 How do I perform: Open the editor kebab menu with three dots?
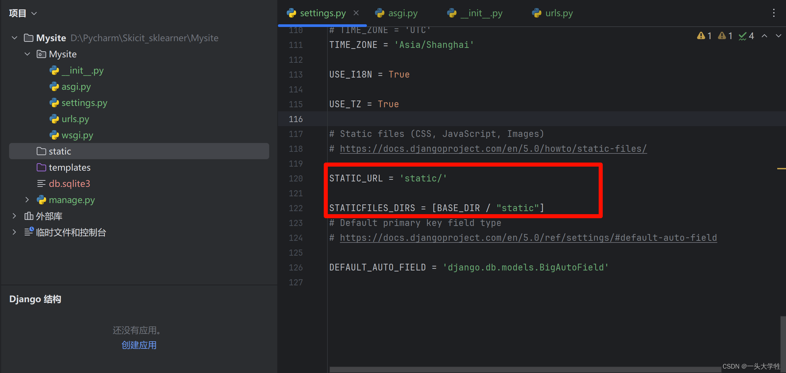coord(774,13)
